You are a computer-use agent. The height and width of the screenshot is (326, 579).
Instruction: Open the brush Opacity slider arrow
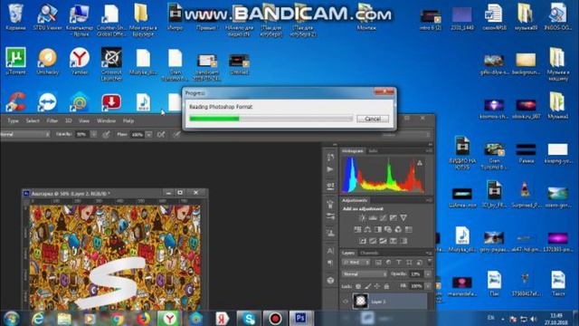[94, 135]
